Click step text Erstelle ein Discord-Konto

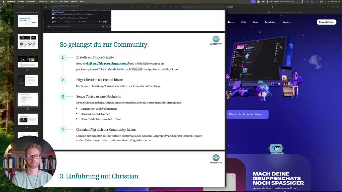[95, 57]
